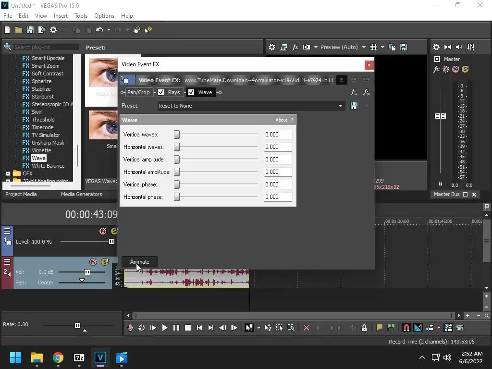Click the What's This help icon
The image size is (492, 369).
148,30
